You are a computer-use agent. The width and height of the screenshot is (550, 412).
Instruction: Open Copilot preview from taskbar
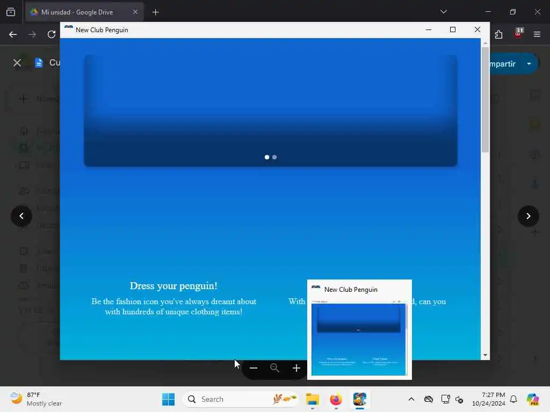pos(533,399)
